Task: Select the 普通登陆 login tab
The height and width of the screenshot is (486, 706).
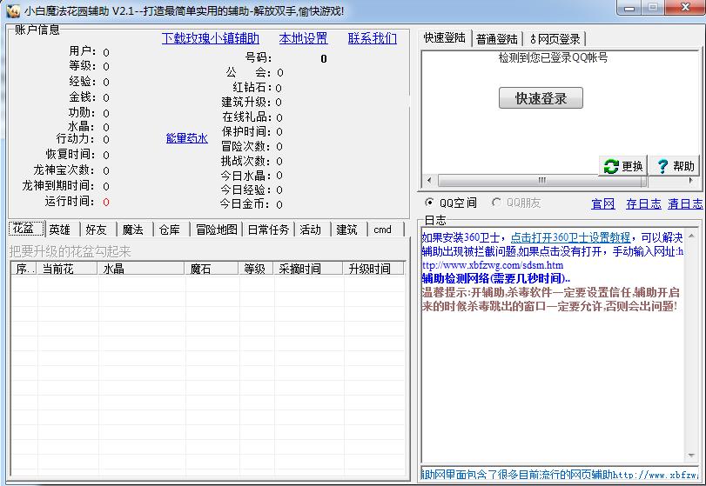Action: [x=497, y=39]
